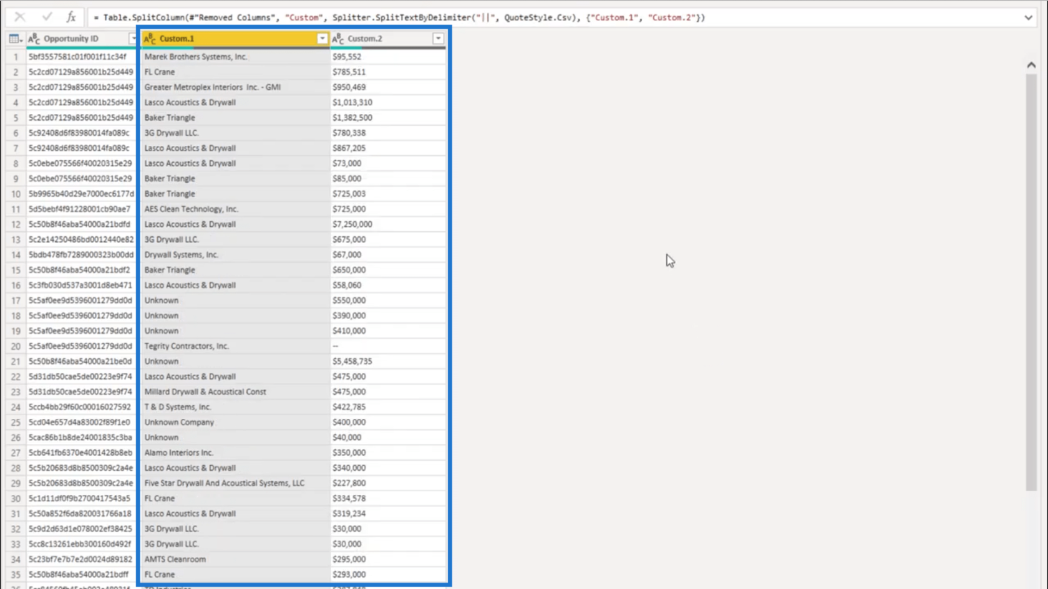Select the Opportunity ID column header
The height and width of the screenshot is (589, 1048).
(80, 39)
